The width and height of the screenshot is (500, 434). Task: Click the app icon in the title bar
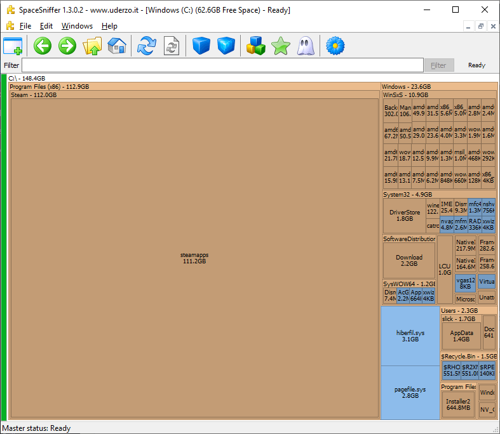click(x=11, y=10)
